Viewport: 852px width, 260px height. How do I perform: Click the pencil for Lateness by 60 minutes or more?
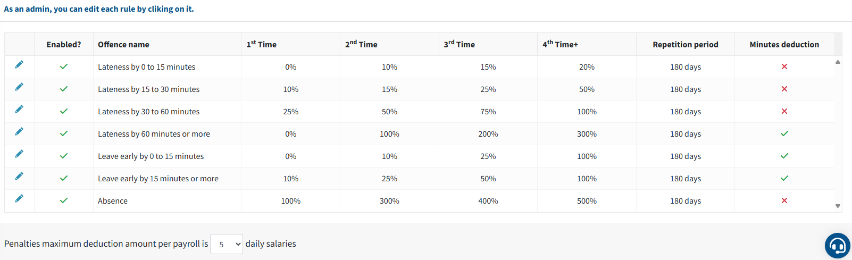click(19, 132)
